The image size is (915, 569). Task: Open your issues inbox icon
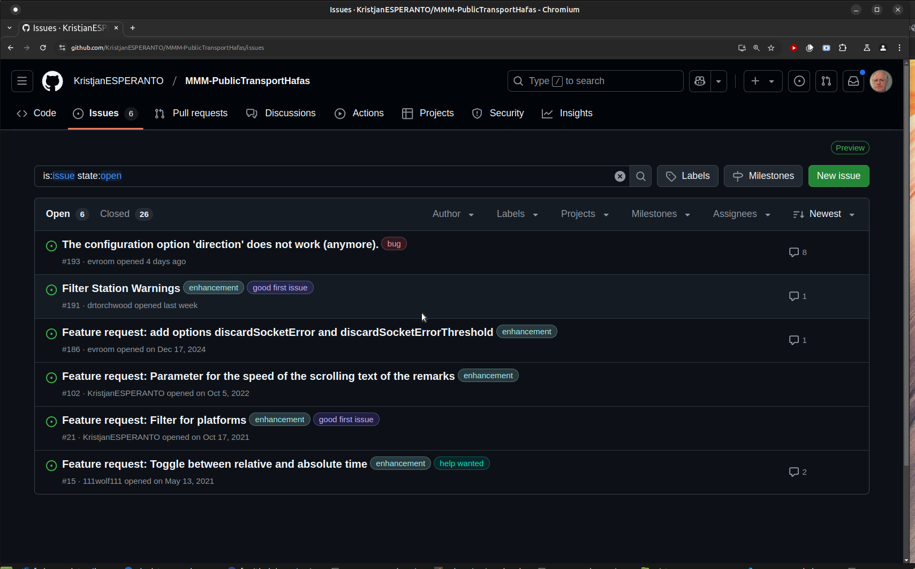click(x=799, y=81)
